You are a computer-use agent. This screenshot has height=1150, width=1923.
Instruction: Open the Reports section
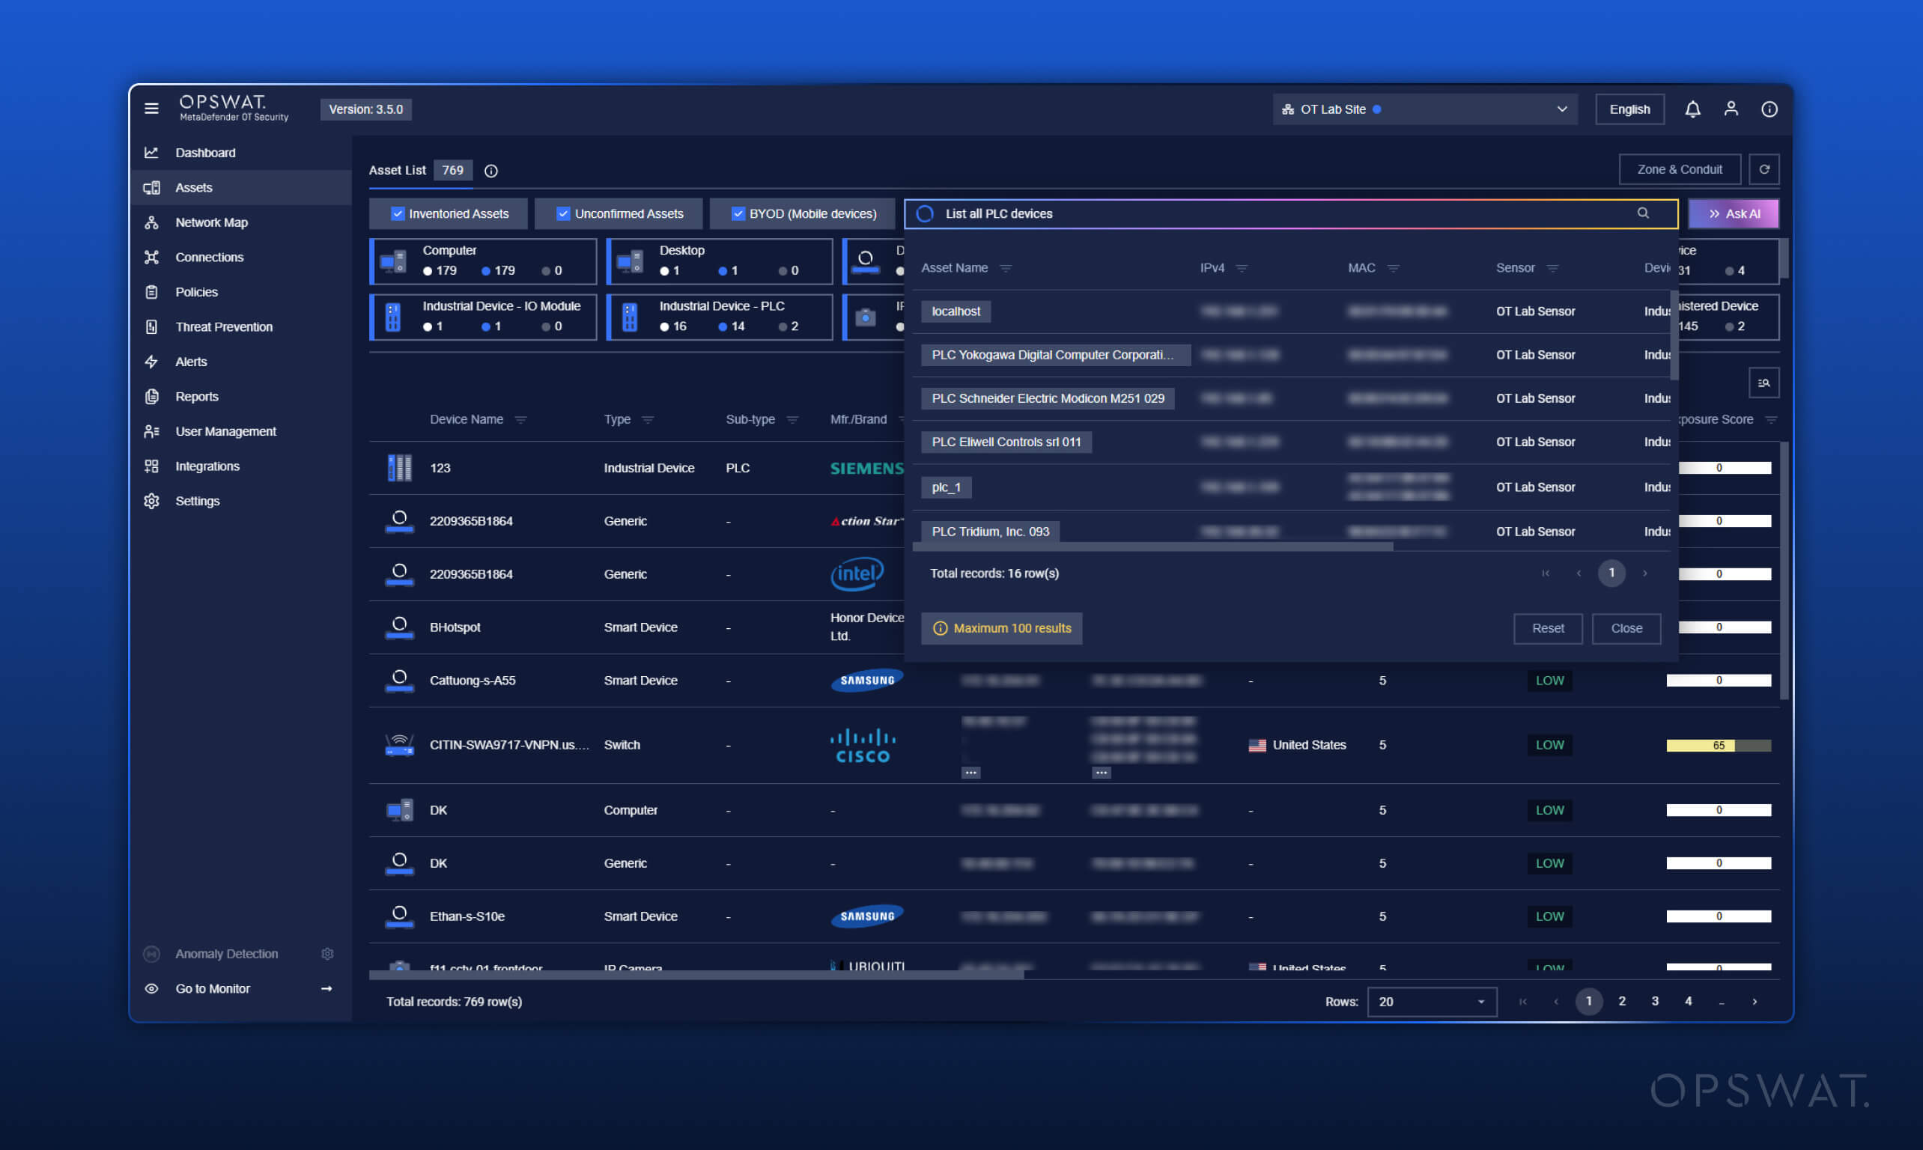pyautogui.click(x=196, y=396)
